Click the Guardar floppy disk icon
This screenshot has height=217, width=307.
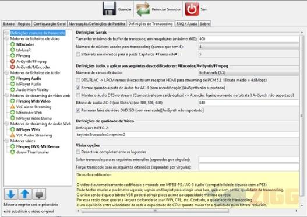[x=110, y=9]
